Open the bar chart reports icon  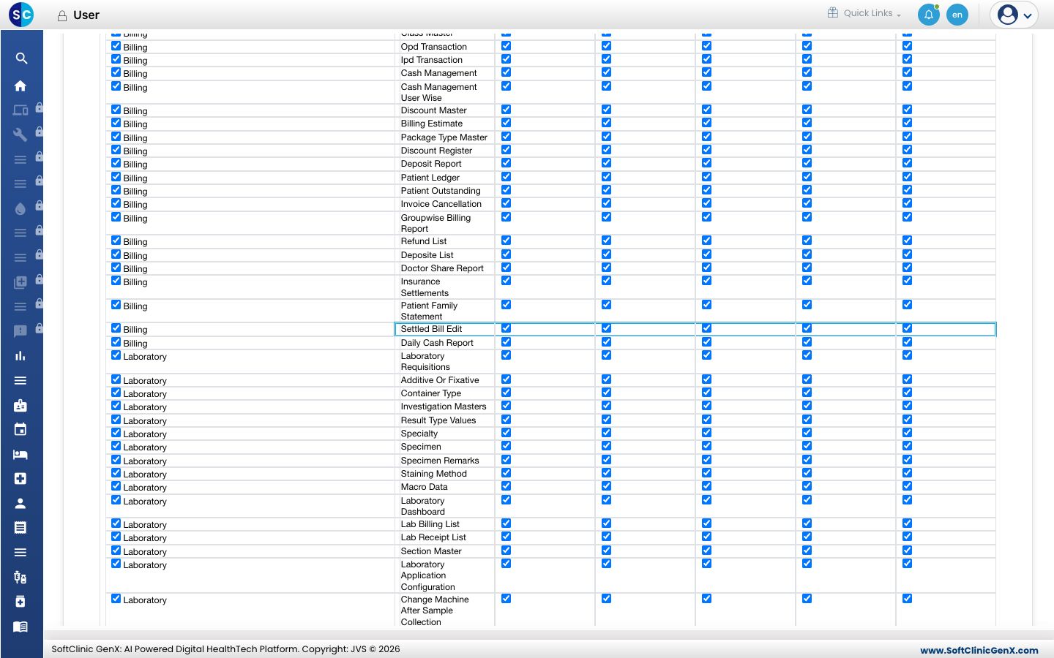coord(20,356)
